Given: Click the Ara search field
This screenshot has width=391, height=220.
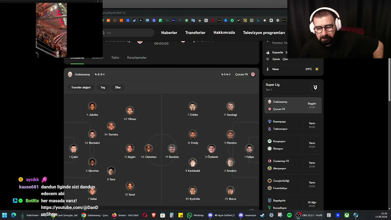Looking at the screenshot, I should pyautogui.click(x=128, y=33).
